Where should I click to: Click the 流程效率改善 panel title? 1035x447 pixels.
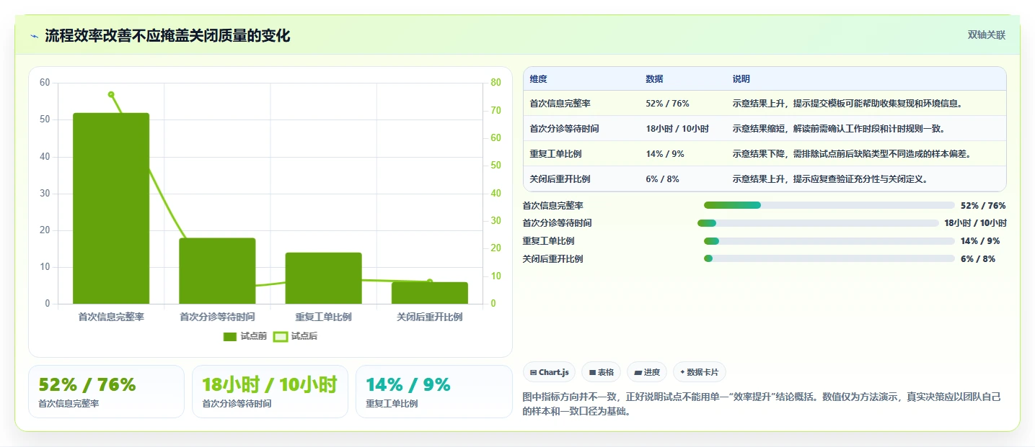tap(167, 36)
